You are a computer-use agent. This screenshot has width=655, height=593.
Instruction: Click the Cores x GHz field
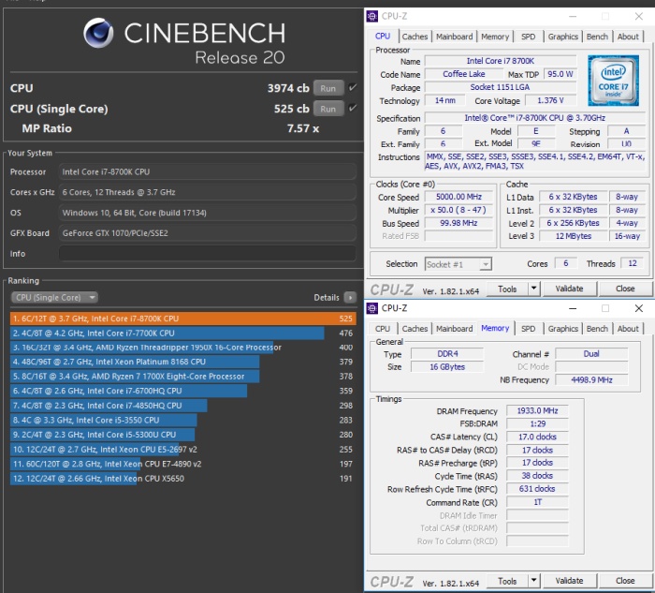(x=207, y=192)
